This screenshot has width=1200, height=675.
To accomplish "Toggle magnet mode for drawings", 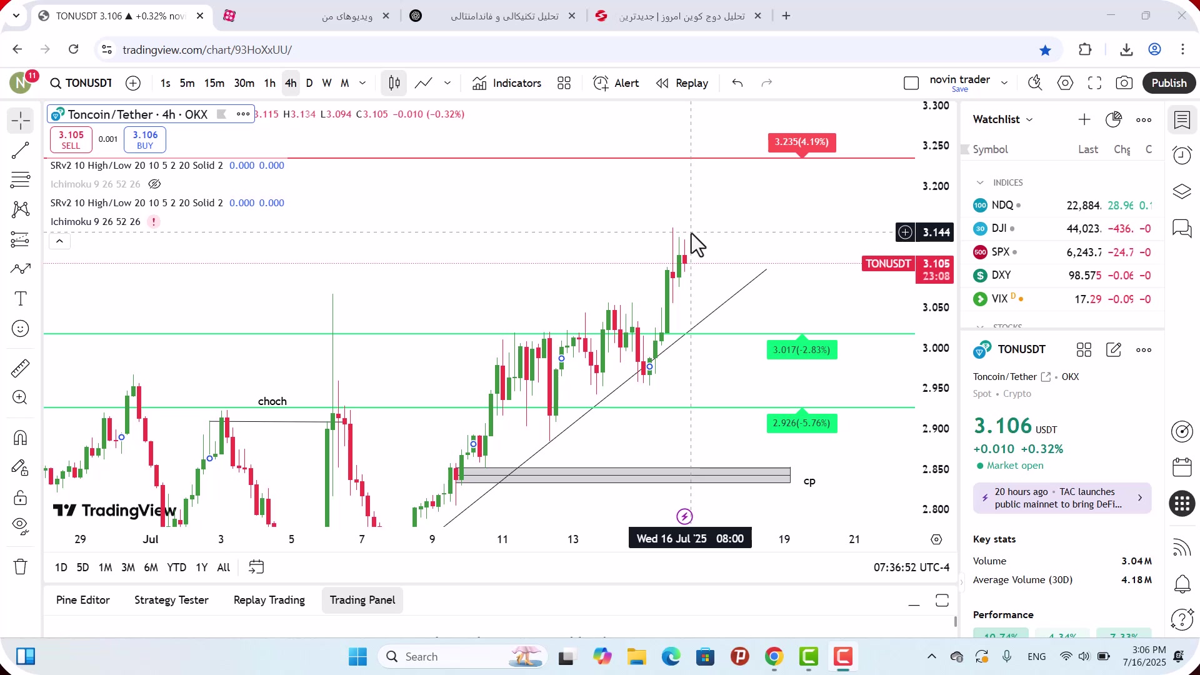I will (x=20, y=437).
